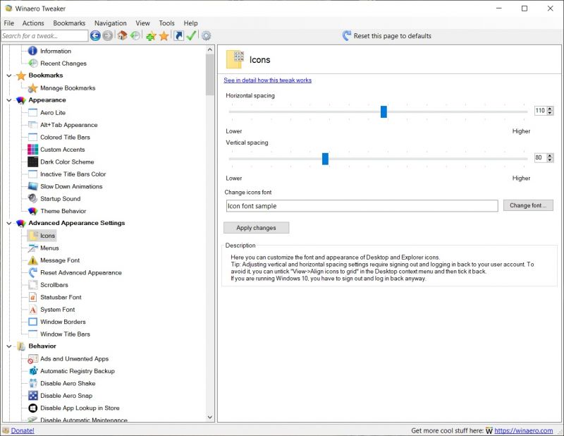This screenshot has width=564, height=436.
Task: Select Inactive Title Bars Color item
Action: coord(73,174)
